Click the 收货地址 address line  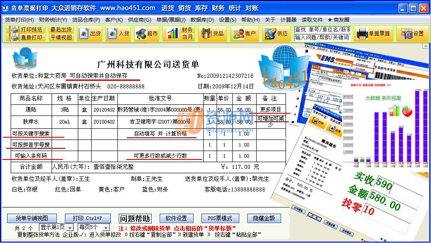point(78,87)
